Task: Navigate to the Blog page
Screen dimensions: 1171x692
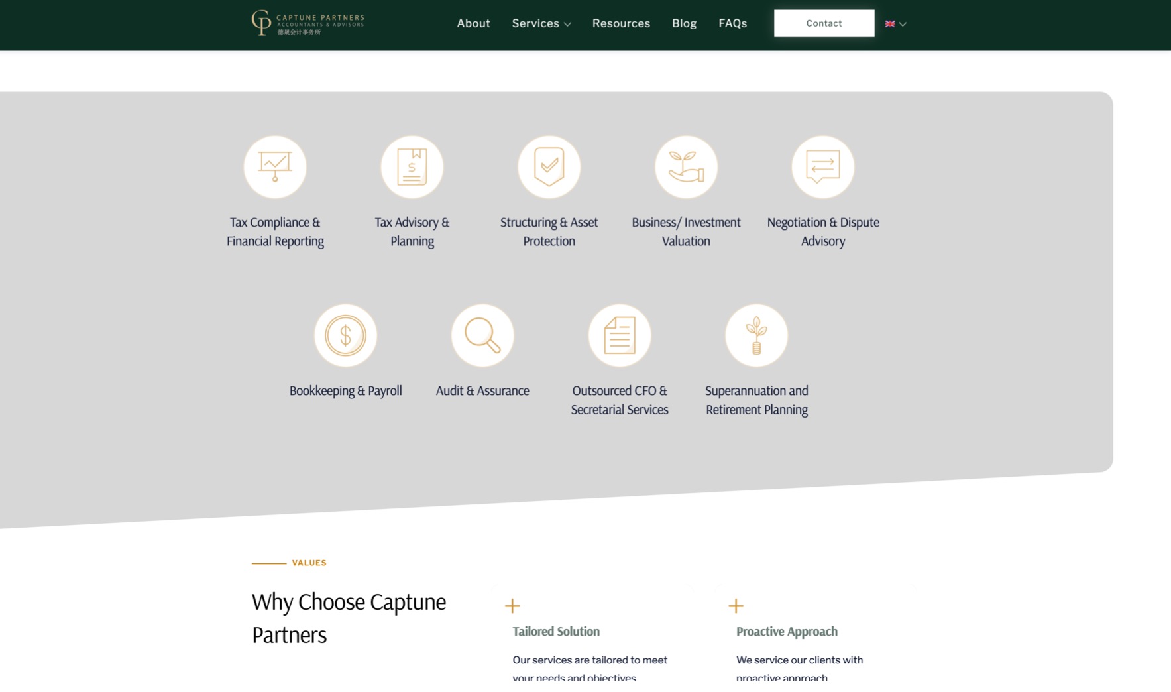Action: click(684, 23)
